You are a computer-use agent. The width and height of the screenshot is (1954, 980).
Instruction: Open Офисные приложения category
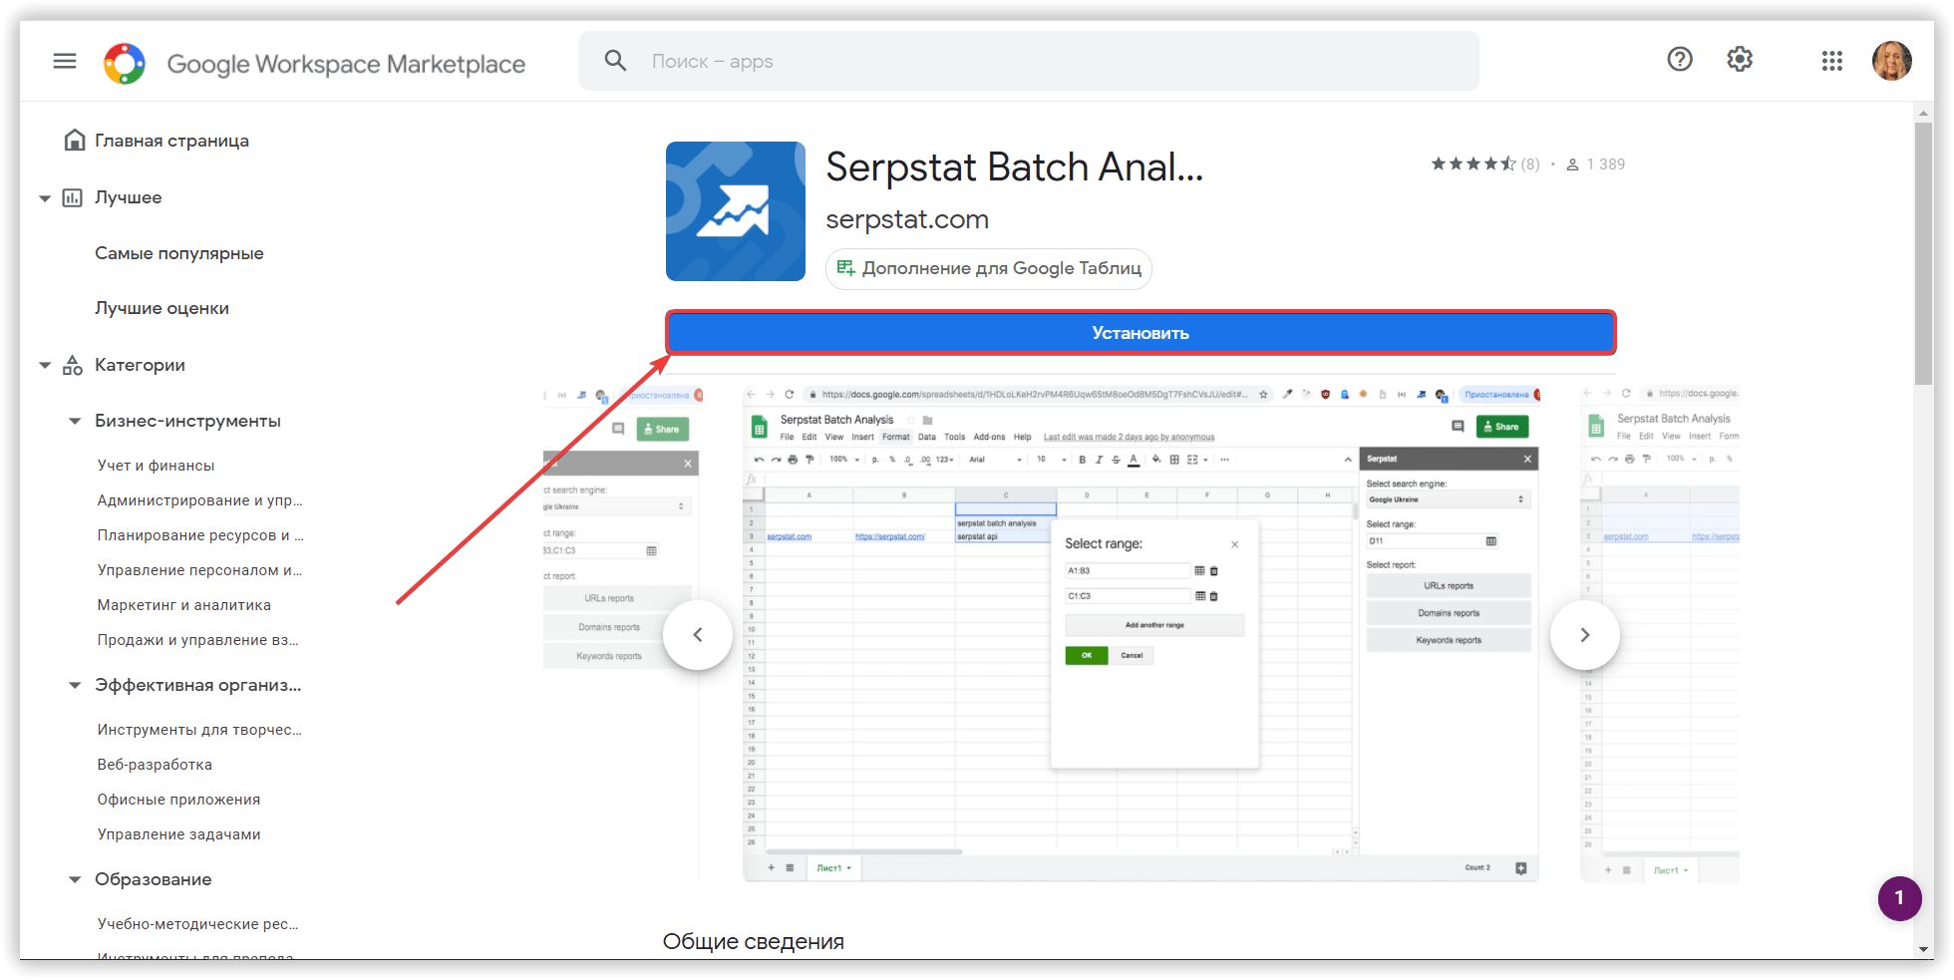coord(178,800)
